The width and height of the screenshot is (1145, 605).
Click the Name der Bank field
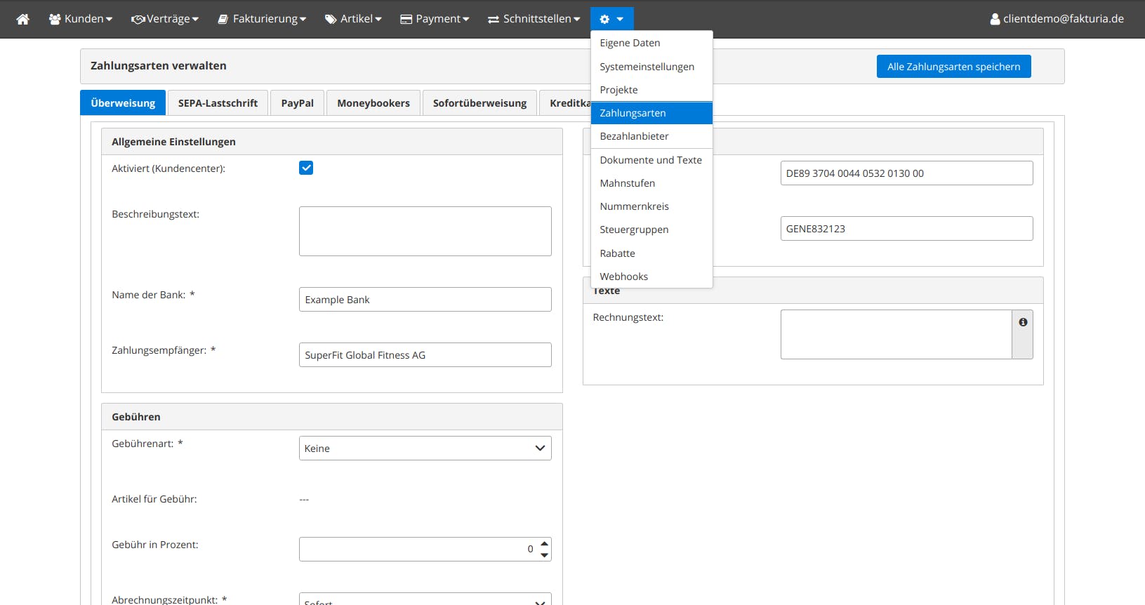click(425, 300)
